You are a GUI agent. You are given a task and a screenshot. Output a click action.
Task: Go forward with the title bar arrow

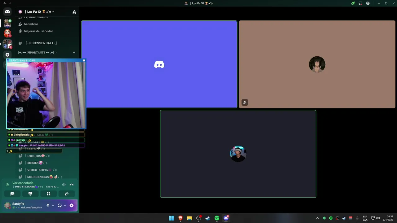click(x=10, y=3)
